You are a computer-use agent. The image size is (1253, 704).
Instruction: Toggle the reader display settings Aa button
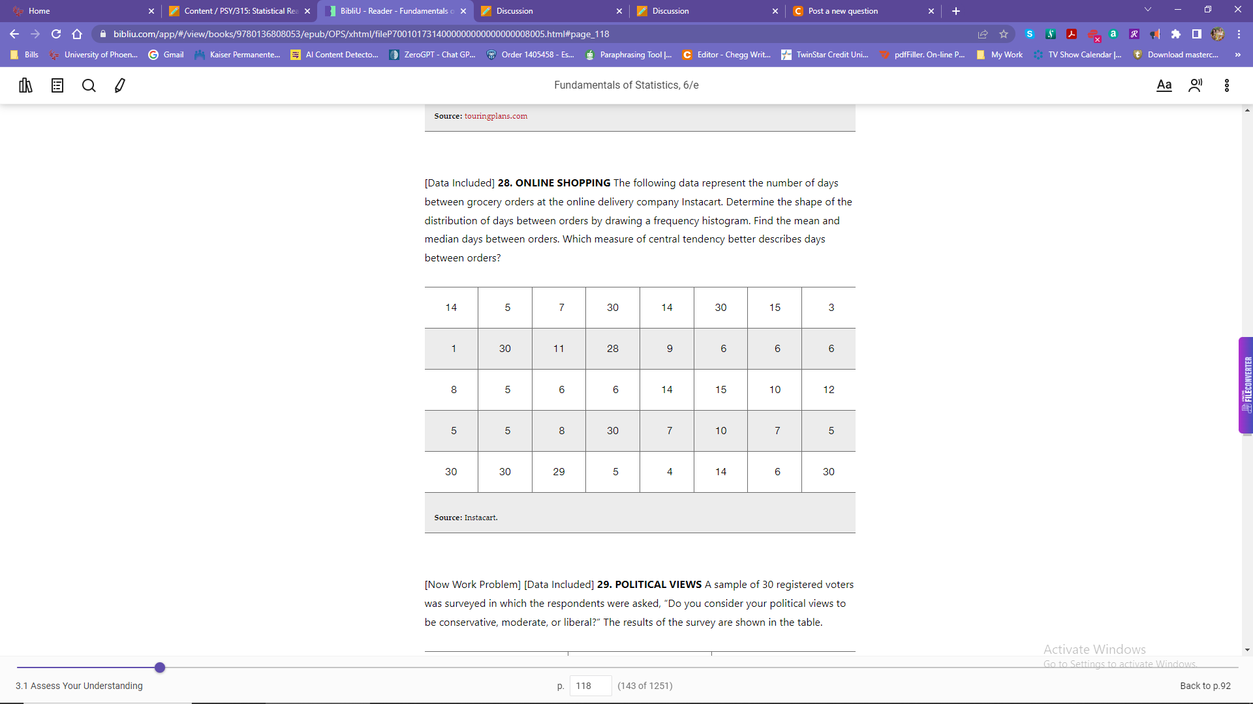(1164, 85)
